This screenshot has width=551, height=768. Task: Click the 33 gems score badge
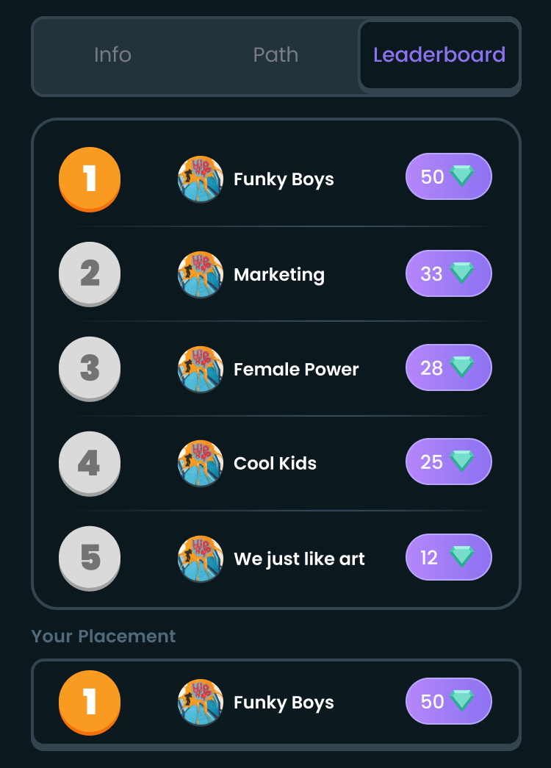click(x=449, y=273)
